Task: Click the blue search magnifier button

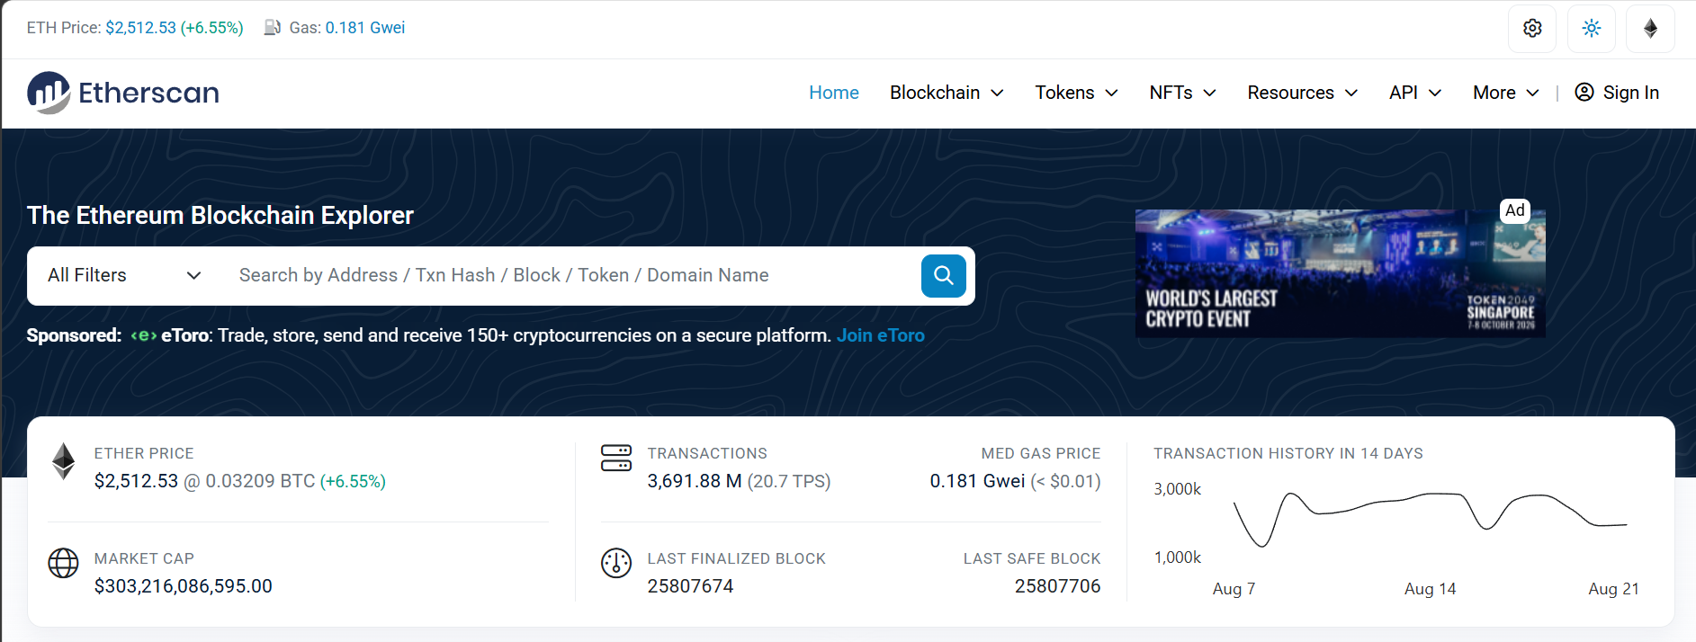Action: (944, 275)
